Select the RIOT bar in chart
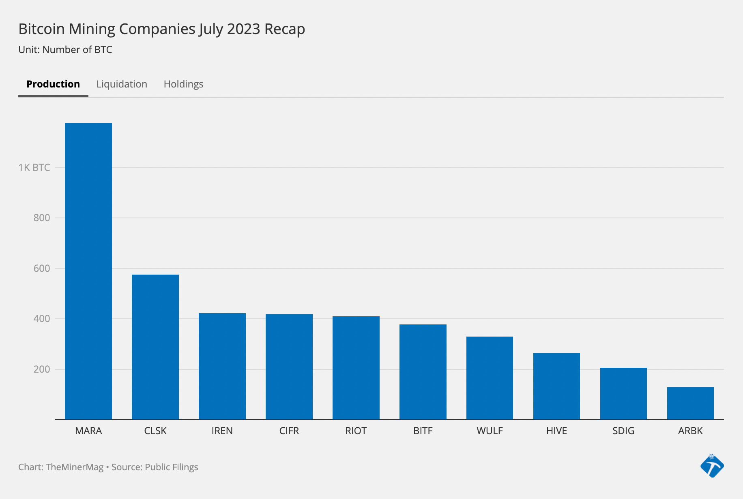The width and height of the screenshot is (743, 499). click(x=356, y=368)
